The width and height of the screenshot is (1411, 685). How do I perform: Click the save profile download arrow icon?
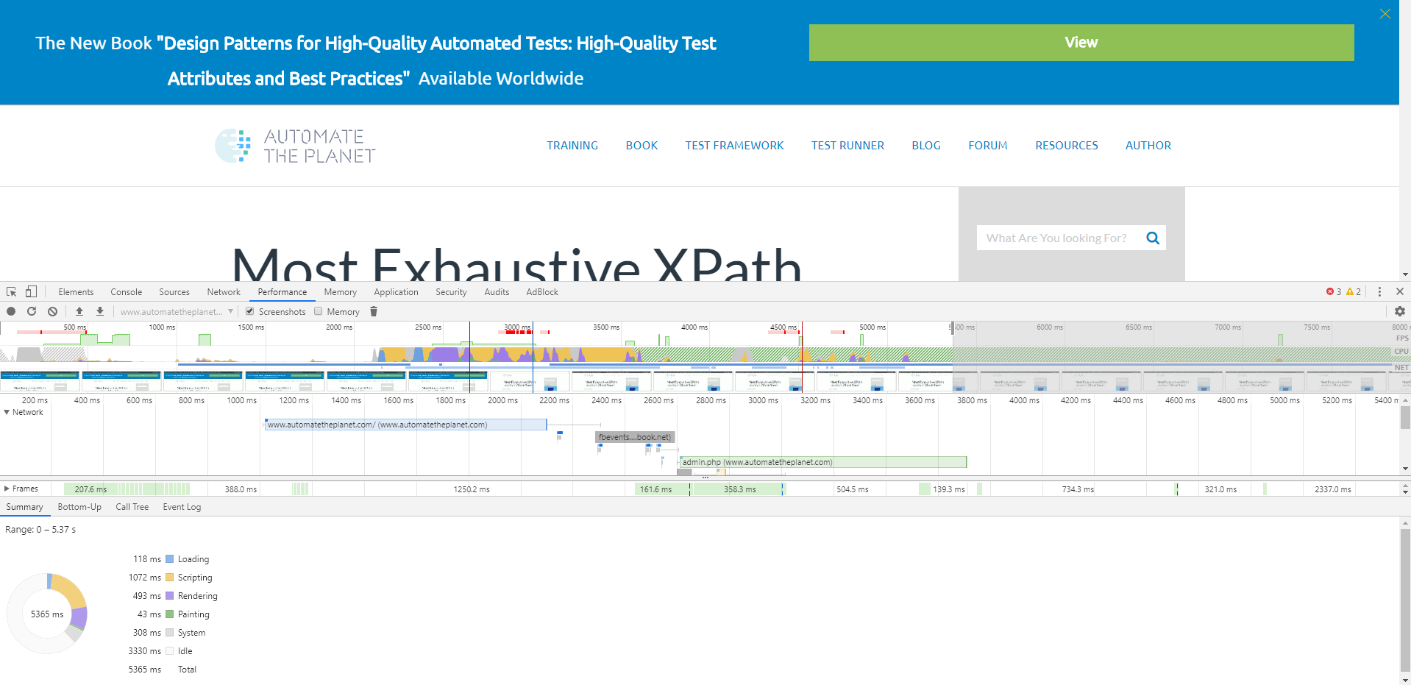[x=100, y=311]
